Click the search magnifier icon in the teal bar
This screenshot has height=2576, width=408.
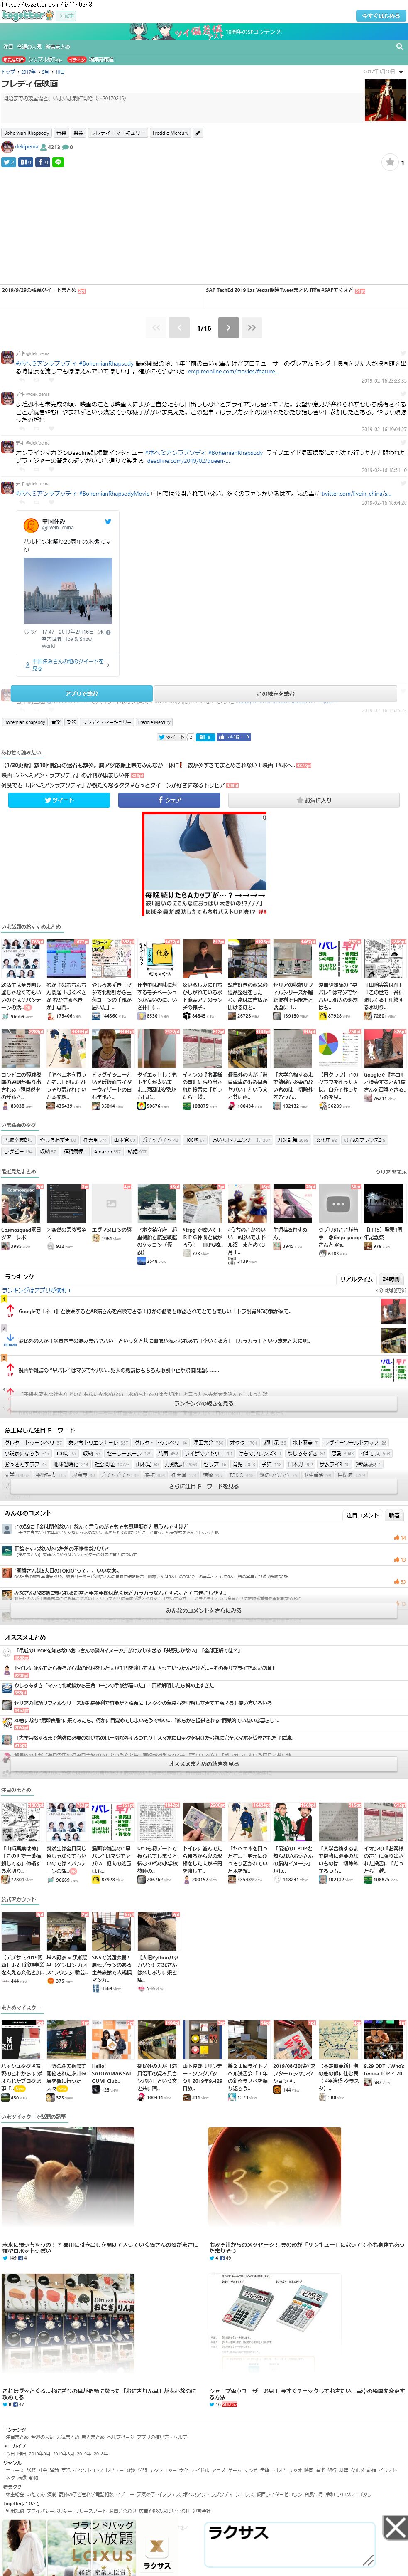point(400,46)
